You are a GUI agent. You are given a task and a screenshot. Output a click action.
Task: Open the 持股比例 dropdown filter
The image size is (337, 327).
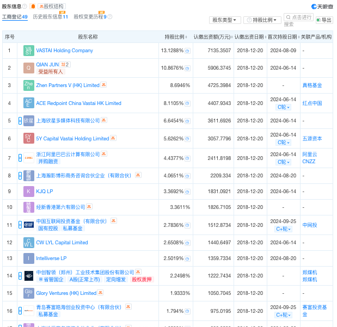[262, 20]
